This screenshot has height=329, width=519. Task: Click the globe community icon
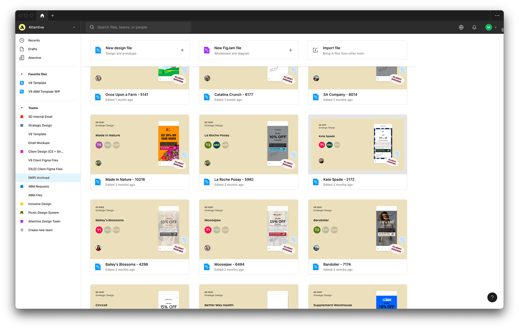(461, 27)
